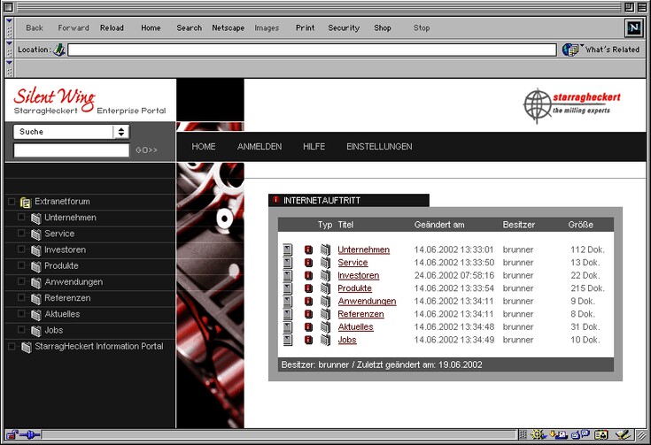The height and width of the screenshot is (445, 651).
Task: Expand the StarragHeckert Information Portal tree node
Action: click(x=12, y=346)
